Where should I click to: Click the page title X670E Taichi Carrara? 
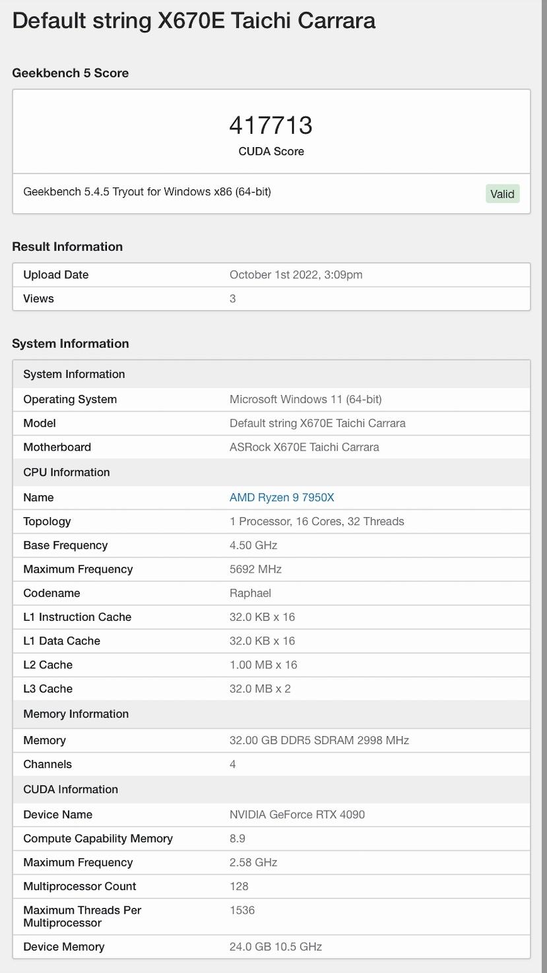[193, 20]
